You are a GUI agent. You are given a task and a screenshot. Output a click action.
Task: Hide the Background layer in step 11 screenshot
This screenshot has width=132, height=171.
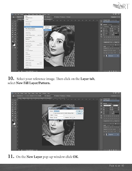tap(104, 135)
